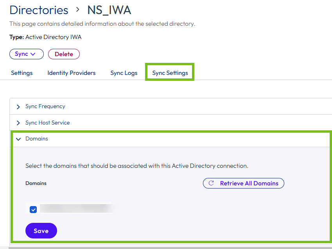Click the refresh icon in Retrieve All Domains
The image size is (332, 249).
[211, 183]
